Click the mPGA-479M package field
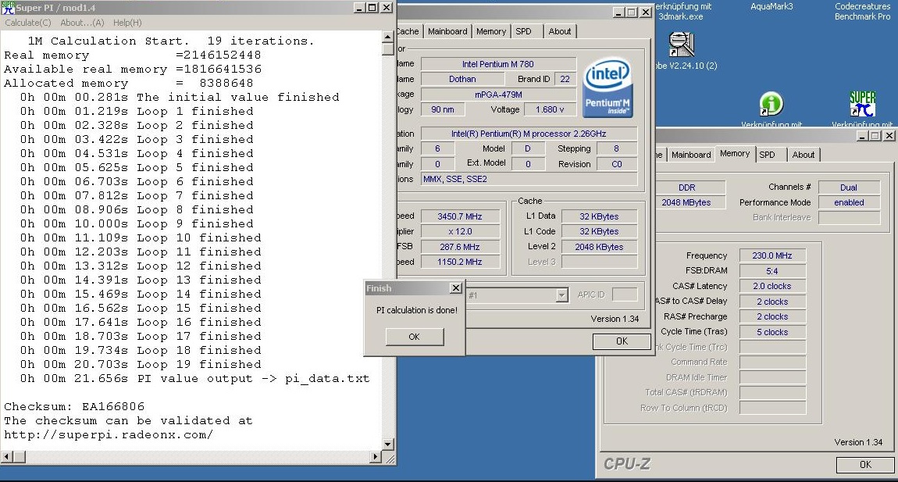Viewport: 898px width, 482px height. [498, 95]
